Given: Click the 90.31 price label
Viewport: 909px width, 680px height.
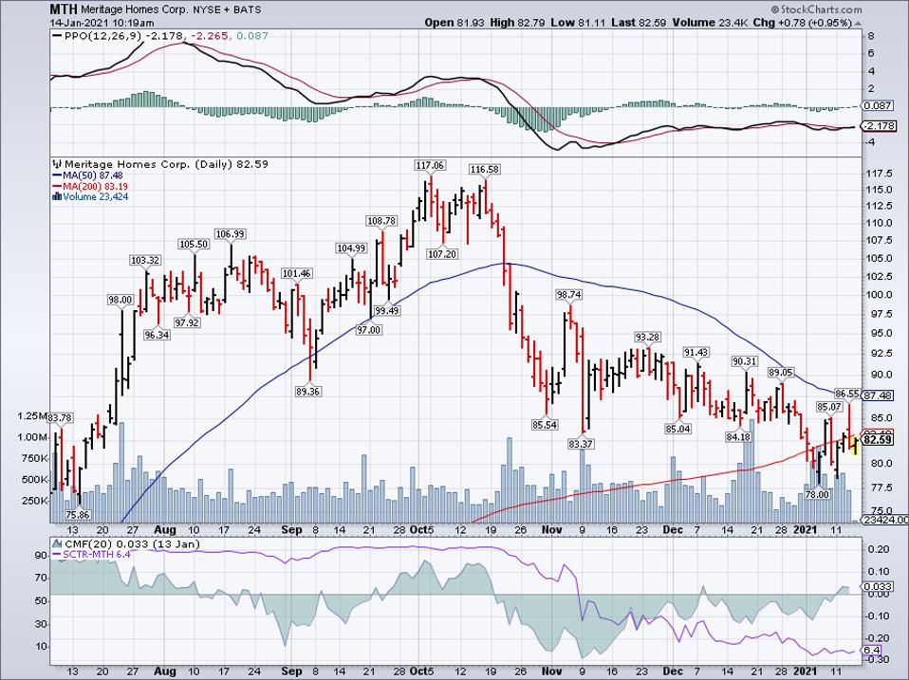Looking at the screenshot, I should coord(744,360).
